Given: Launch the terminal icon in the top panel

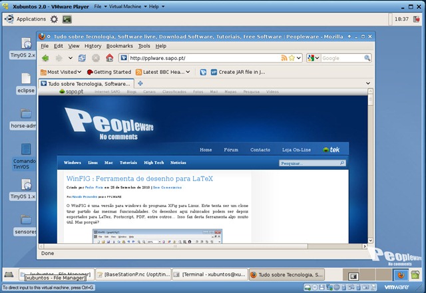Looking at the screenshot, I should (67, 19).
